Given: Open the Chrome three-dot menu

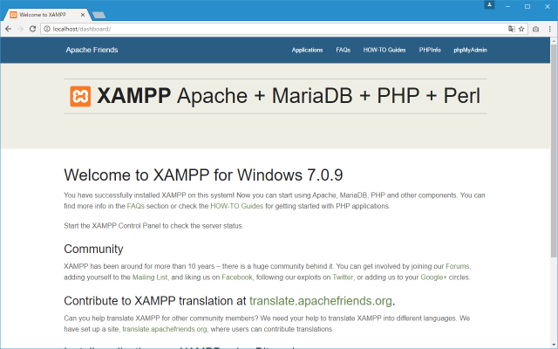Looking at the screenshot, I should tap(549, 29).
